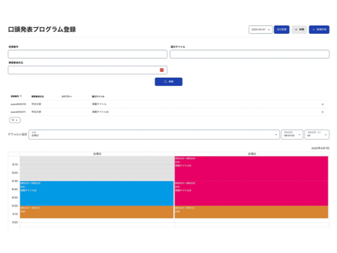Click the first author name column header
The width and height of the screenshot is (337, 253).
pyautogui.click(x=37, y=97)
